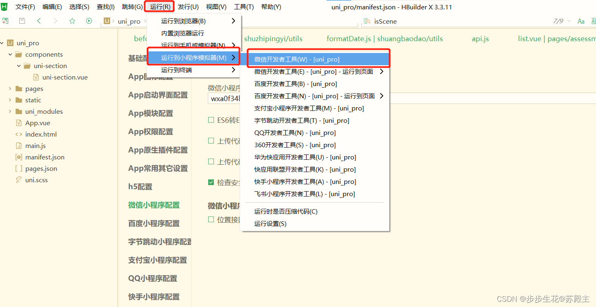Expand the static folder

point(10,100)
